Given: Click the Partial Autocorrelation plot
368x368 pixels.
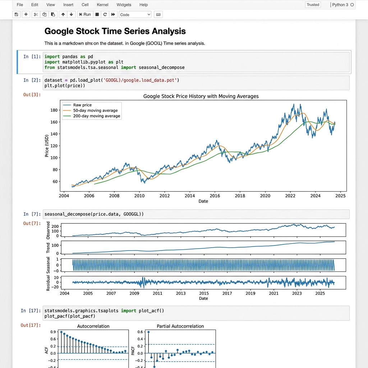Looking at the screenshot, I should point(180,349).
